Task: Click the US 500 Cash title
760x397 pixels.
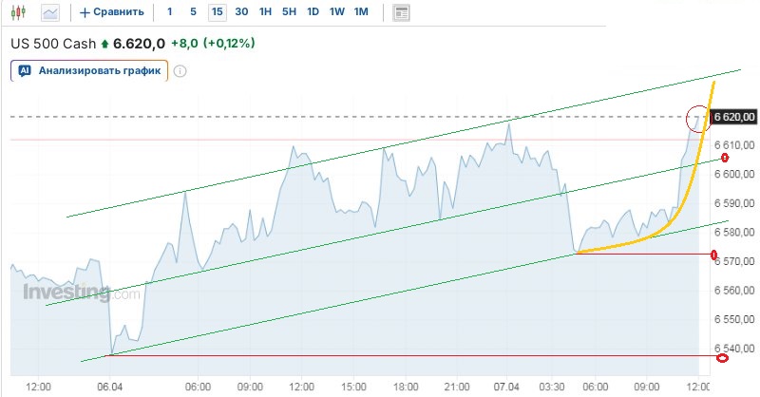Action: click(53, 43)
